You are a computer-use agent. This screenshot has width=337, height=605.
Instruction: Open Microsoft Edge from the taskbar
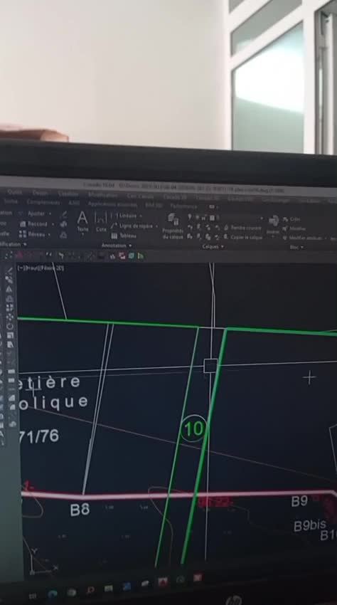(53, 594)
